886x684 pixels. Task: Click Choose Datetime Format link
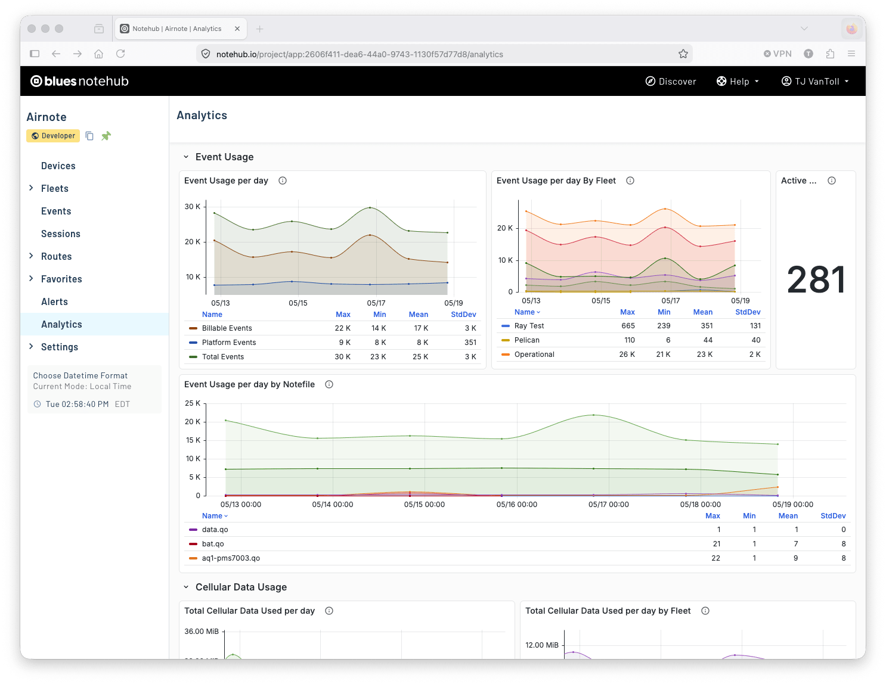tap(80, 375)
